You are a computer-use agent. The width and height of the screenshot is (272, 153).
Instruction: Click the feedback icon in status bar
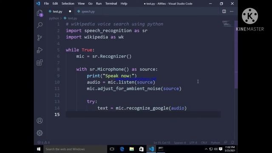pos(226,142)
